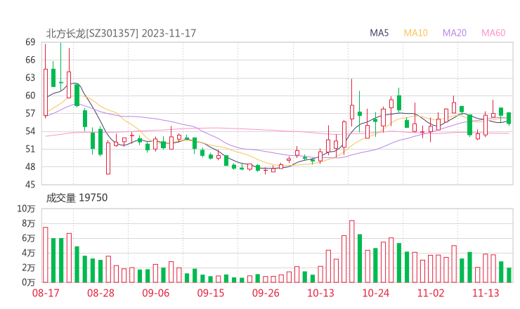Click the 54 price axis label

coord(30,131)
